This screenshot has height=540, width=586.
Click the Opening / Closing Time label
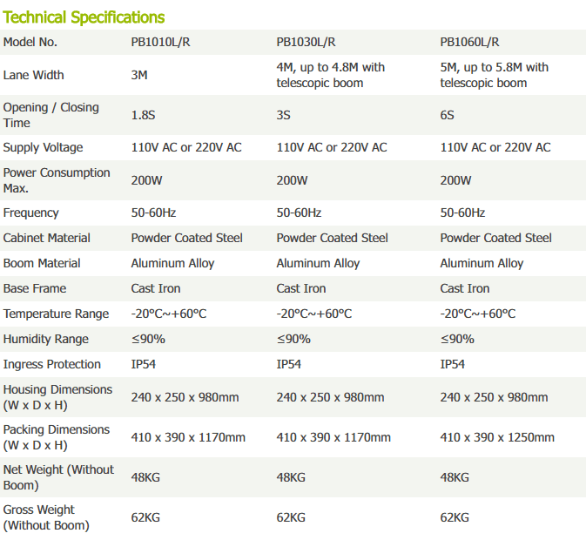(51, 115)
